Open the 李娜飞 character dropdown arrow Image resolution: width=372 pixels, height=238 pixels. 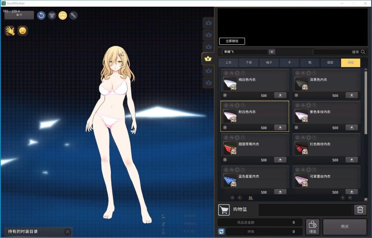(x=272, y=52)
